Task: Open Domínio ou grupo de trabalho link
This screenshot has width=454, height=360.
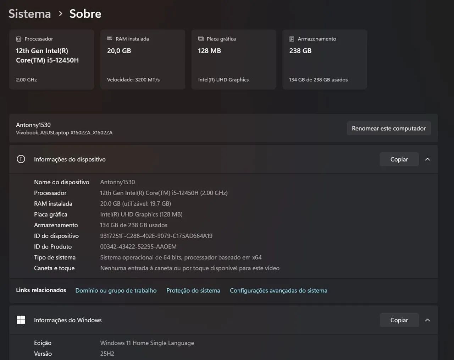Action: 116,290
